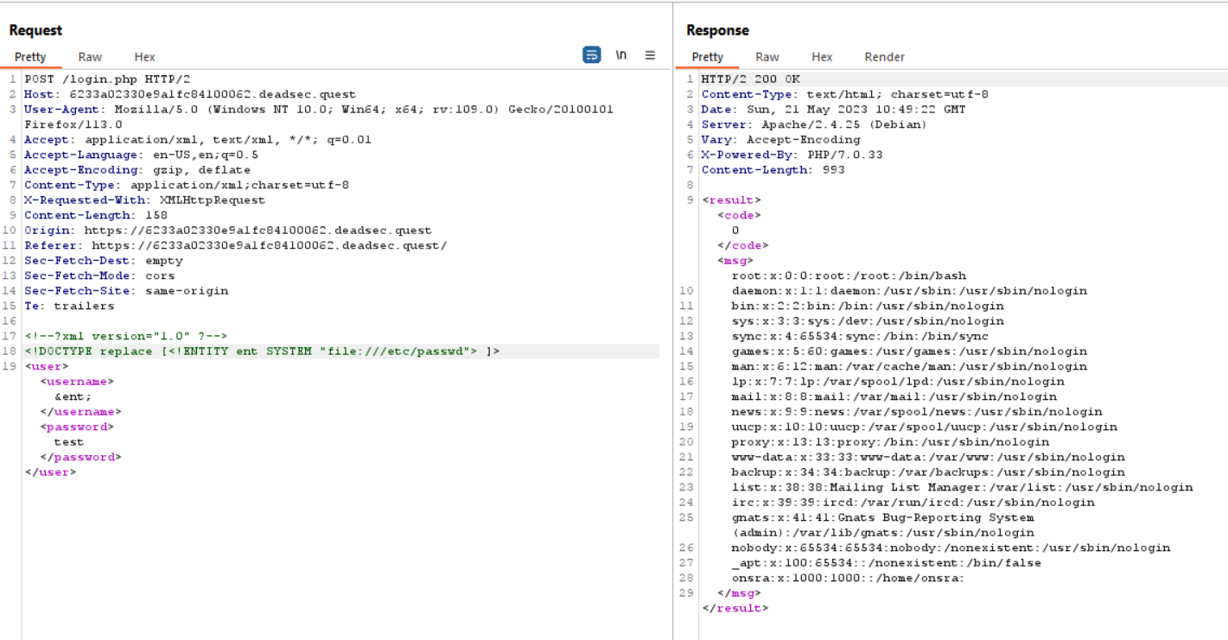Switch to the Request Hex tab

click(x=144, y=57)
